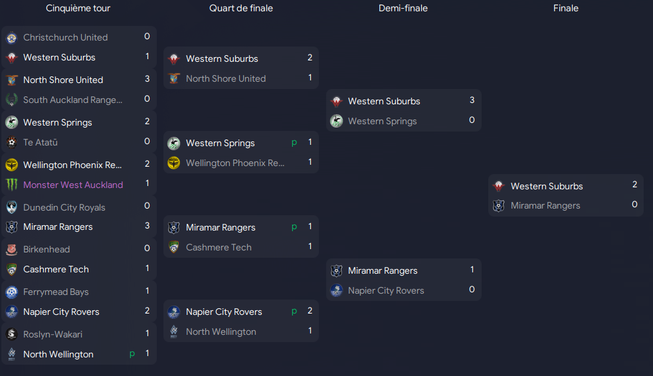653x376 pixels.
Task: Open Western Suburbs in the Finale match
Action: 547,186
